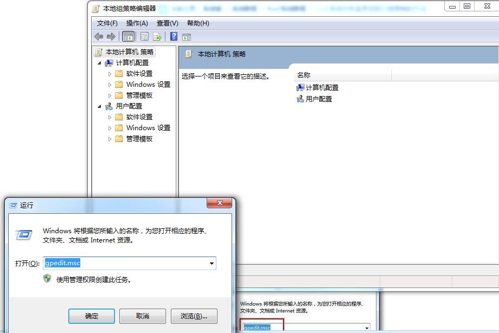Image resolution: width=499 pixels, height=333 pixels.
Task: Click the Properties toolbar icon
Action: pyautogui.click(x=144, y=37)
